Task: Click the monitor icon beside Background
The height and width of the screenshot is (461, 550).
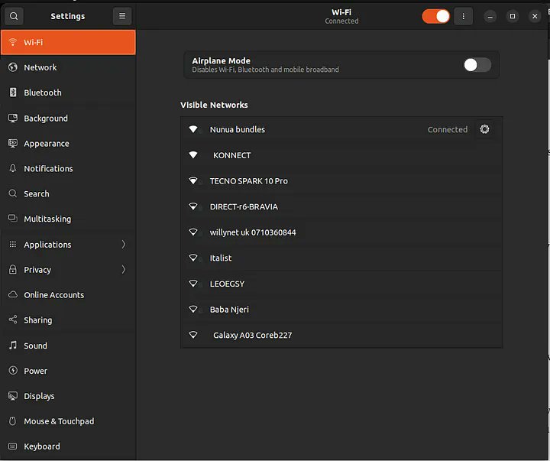Action: tap(13, 118)
